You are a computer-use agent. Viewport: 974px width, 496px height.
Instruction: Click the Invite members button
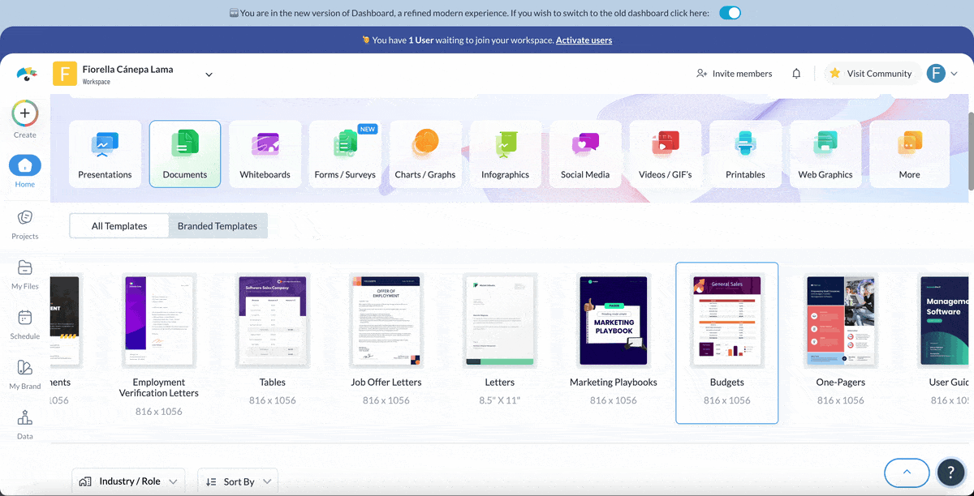click(x=734, y=74)
